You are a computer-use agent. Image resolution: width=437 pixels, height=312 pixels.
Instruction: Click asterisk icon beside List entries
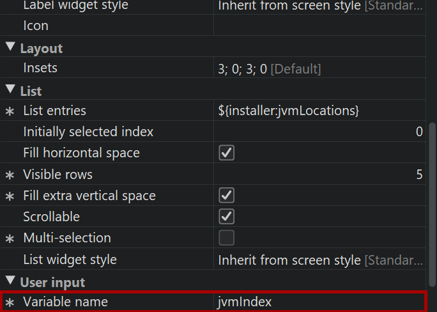(x=10, y=111)
